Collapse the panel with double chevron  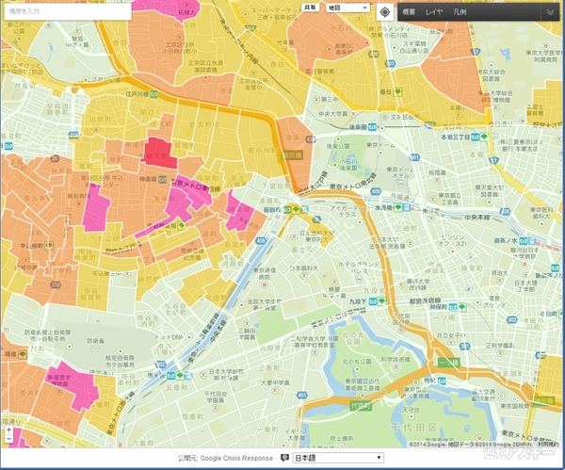tap(550, 12)
